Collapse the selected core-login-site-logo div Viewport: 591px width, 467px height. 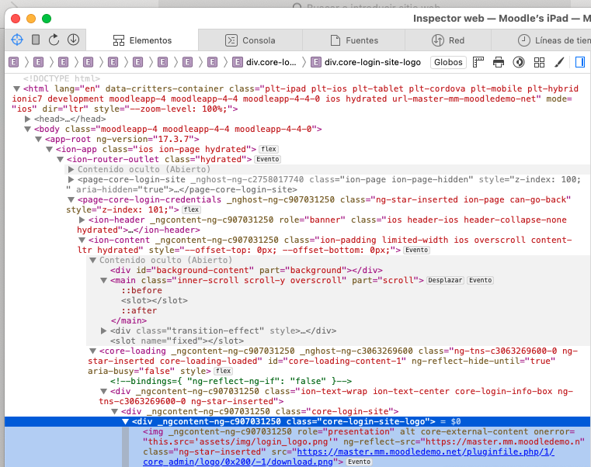point(126,422)
